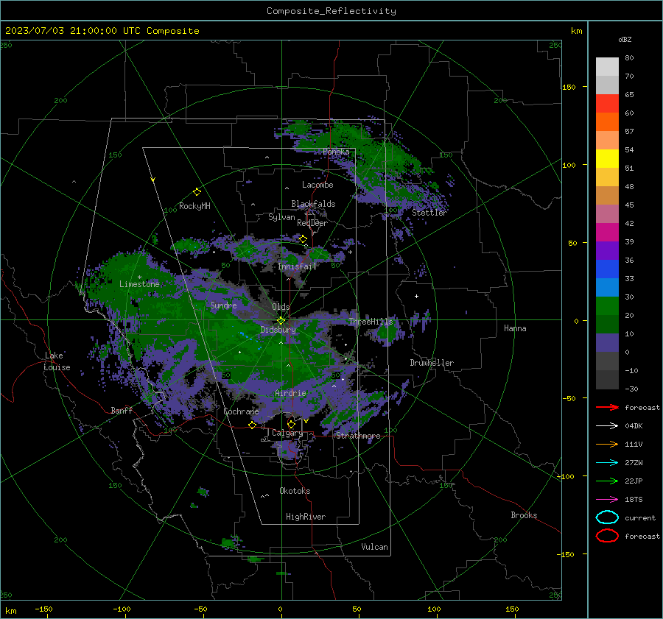663x619 pixels.
Task: Click the Brooks label
Action: [524, 515]
